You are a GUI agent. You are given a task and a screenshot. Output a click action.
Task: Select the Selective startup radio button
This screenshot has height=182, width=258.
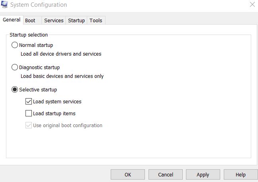(15, 90)
